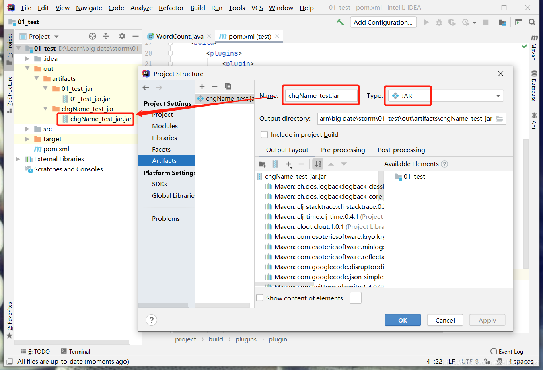Select Libraries in Project Settings
Screen dimensions: 543x370
pos(165,138)
